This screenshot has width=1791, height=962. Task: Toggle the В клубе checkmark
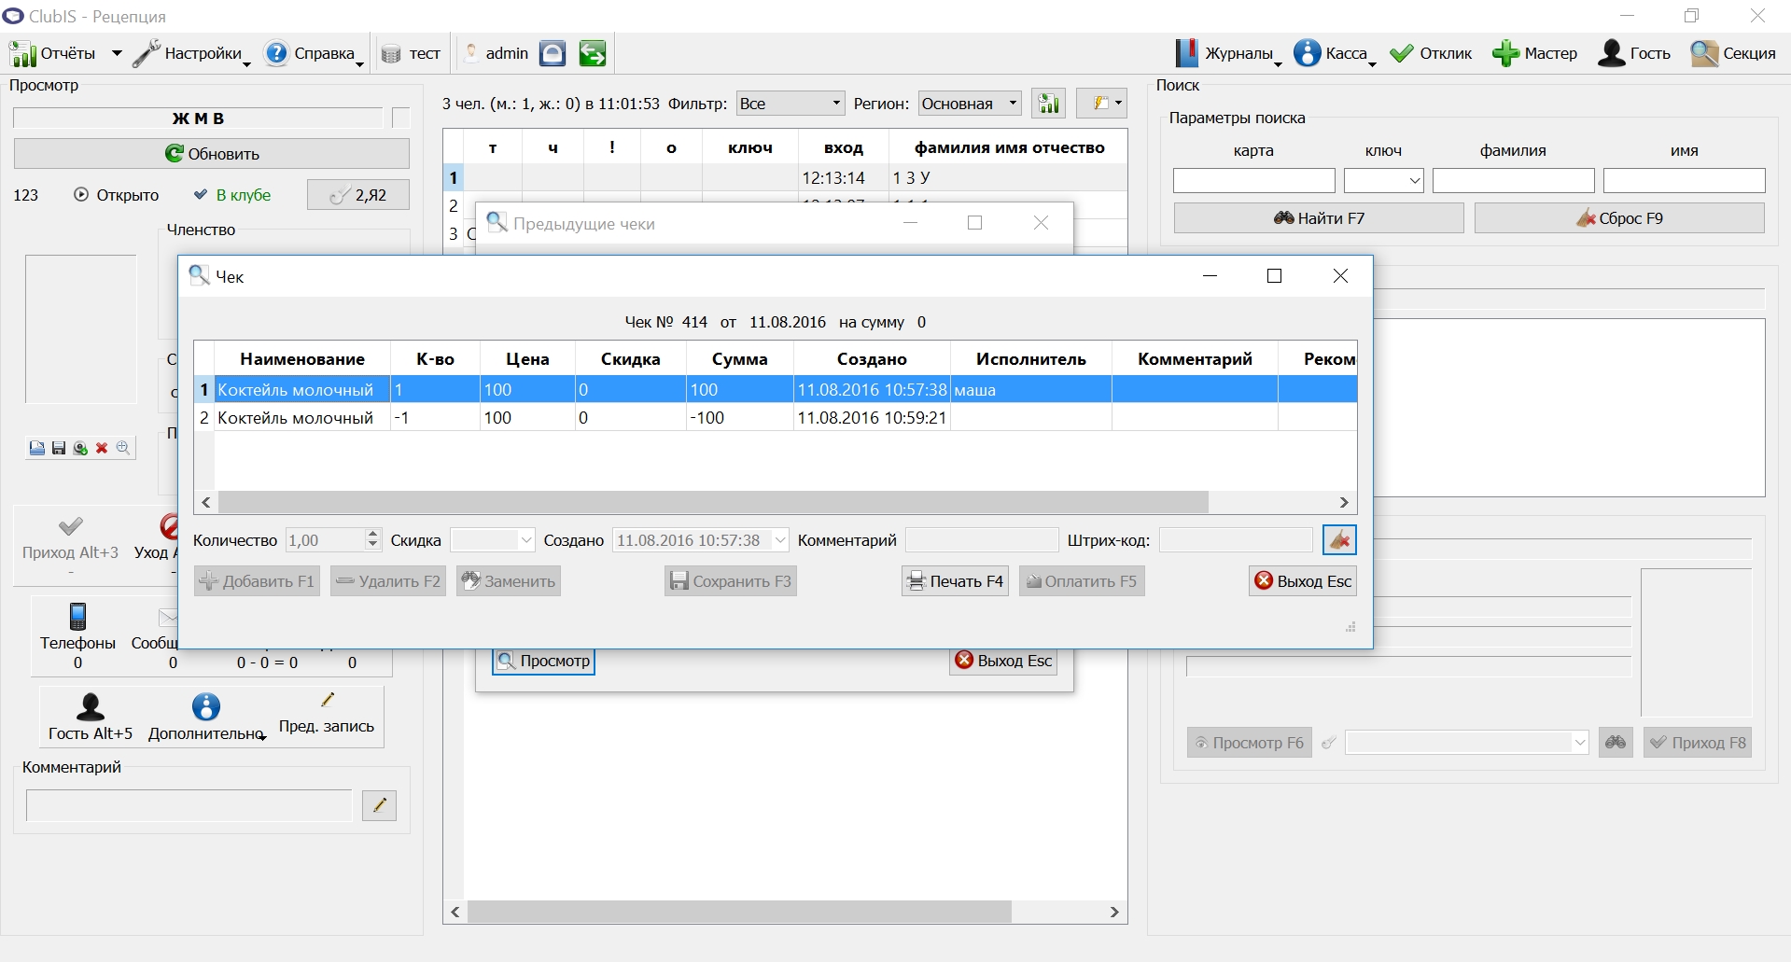200,195
